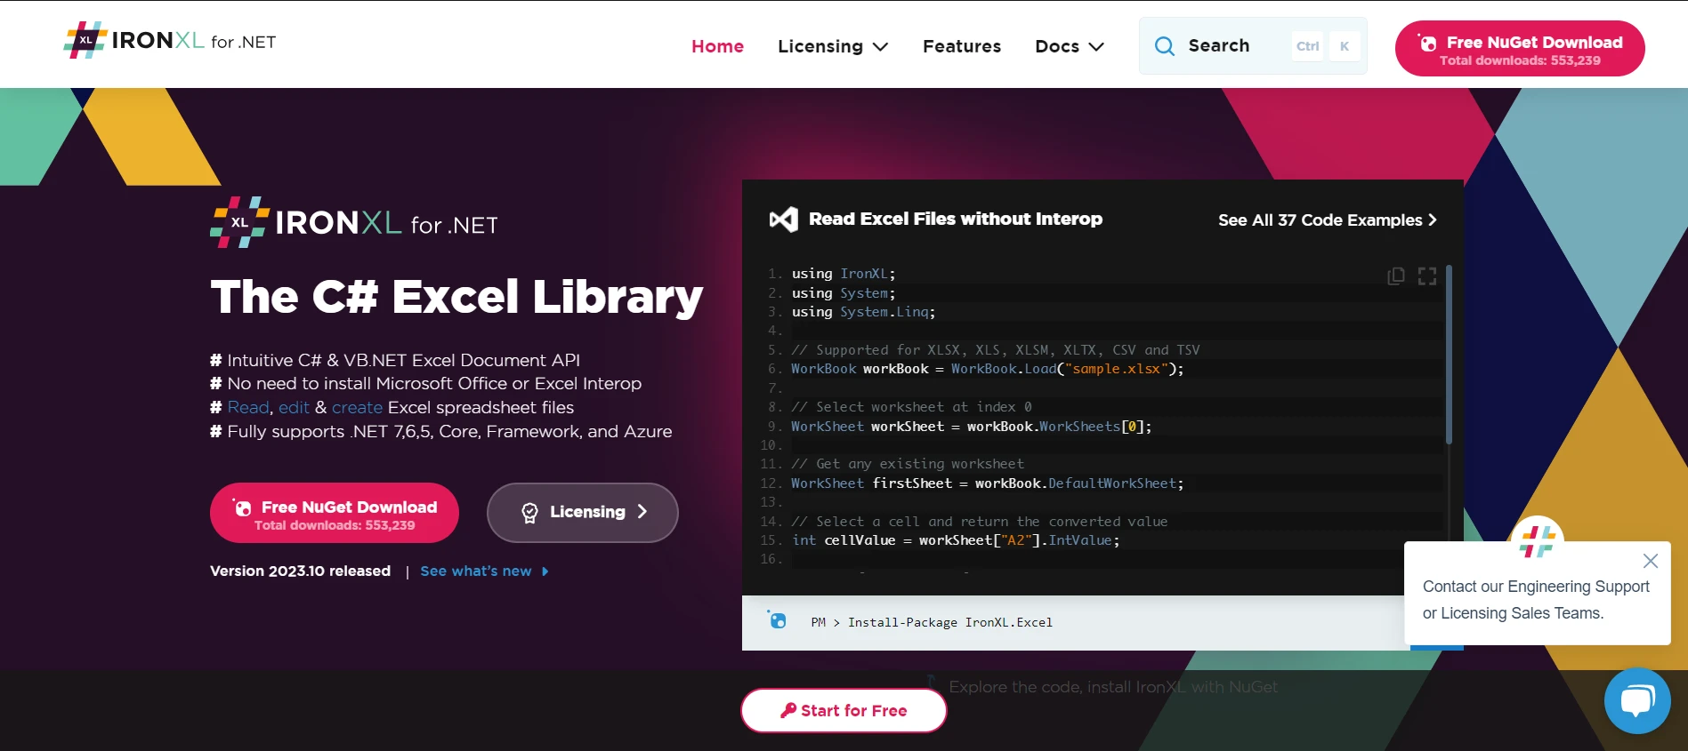
Task: Click the hero Licensing button
Action: tap(583, 513)
